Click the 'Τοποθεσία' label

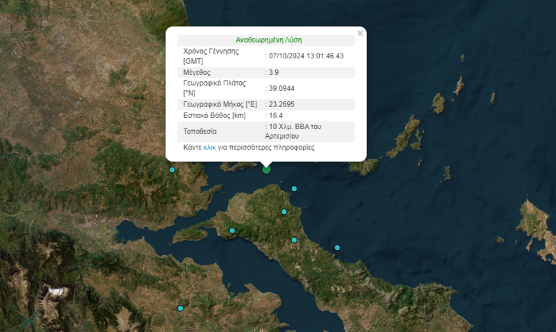pyautogui.click(x=199, y=131)
